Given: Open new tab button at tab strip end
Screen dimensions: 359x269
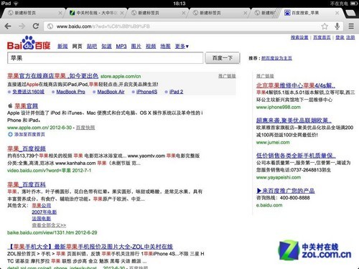Looking at the screenshot, I should 351,13.
